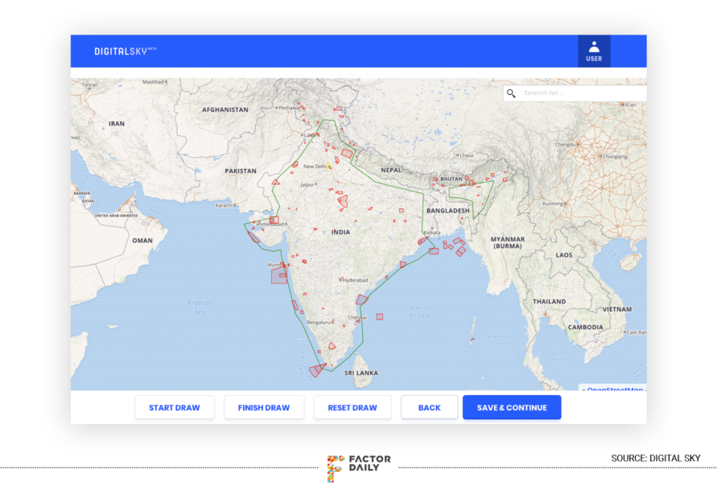Viewport: 717px width, 503px height.
Task: Click the Sri Lanka label on the map
Action: (361, 373)
